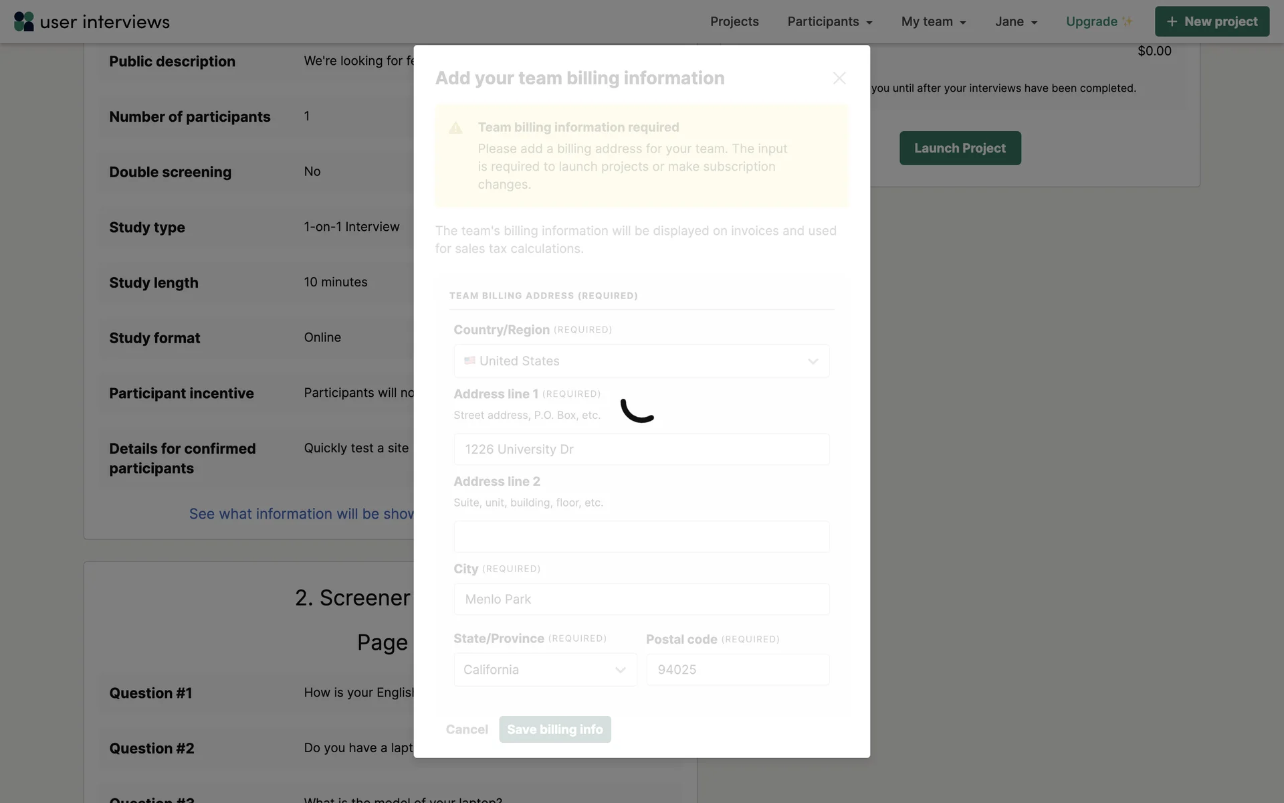Open the State/Province California dropdown
Image resolution: width=1284 pixels, height=803 pixels.
tap(545, 670)
